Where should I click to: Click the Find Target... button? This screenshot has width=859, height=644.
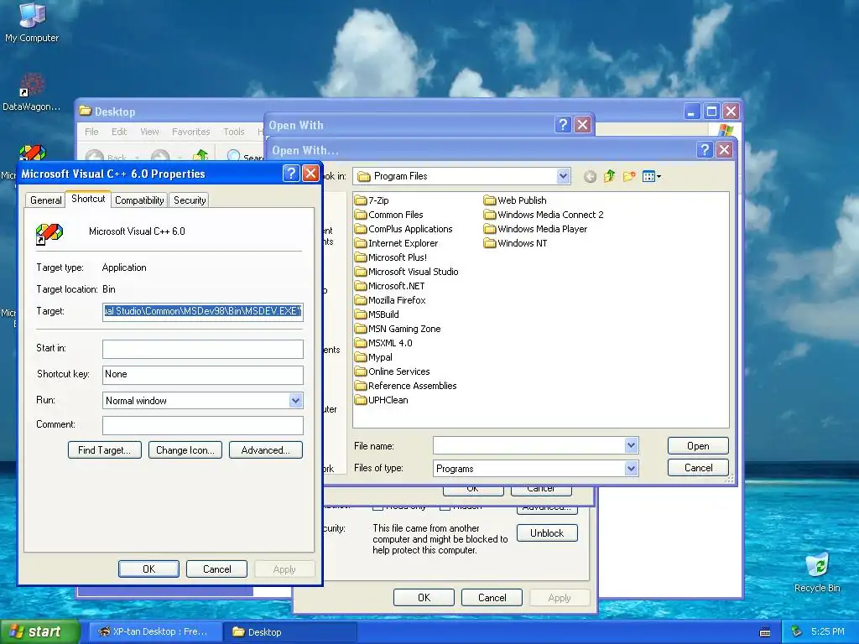(105, 450)
